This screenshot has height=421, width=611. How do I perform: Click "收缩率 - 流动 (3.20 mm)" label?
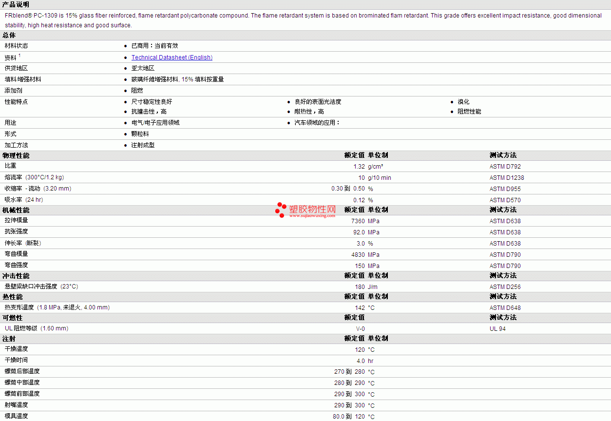coord(38,189)
